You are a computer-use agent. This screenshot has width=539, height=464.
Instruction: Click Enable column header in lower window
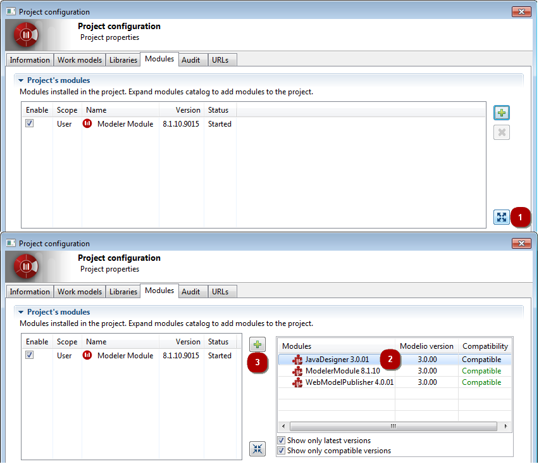[x=37, y=342]
